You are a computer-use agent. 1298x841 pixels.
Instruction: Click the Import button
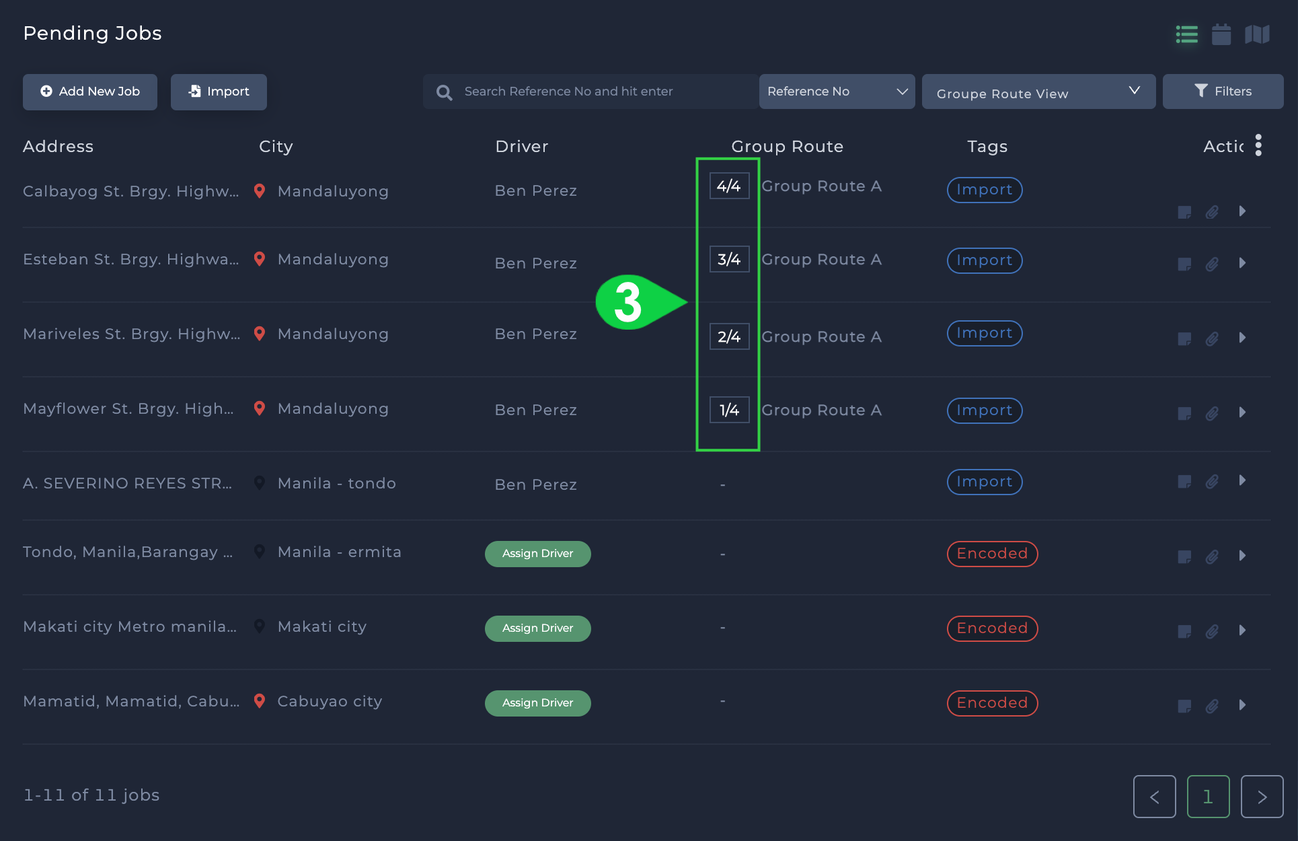[x=219, y=92]
